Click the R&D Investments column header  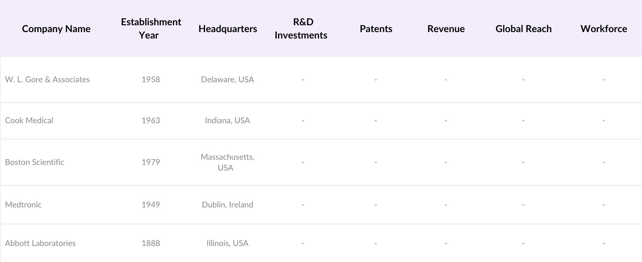coord(301,28)
